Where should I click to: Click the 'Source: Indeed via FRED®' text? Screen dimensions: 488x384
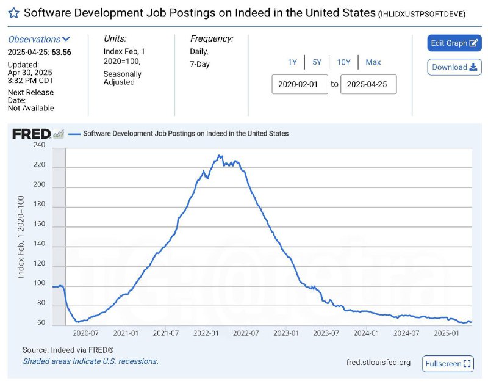pyautogui.click(x=68, y=350)
